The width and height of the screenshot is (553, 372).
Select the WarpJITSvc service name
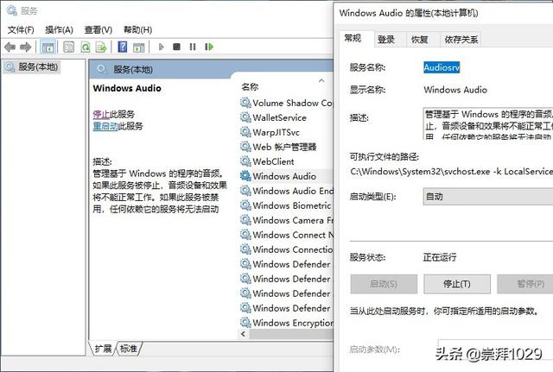[276, 132]
